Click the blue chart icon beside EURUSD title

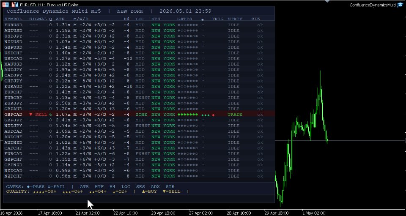[15, 5]
